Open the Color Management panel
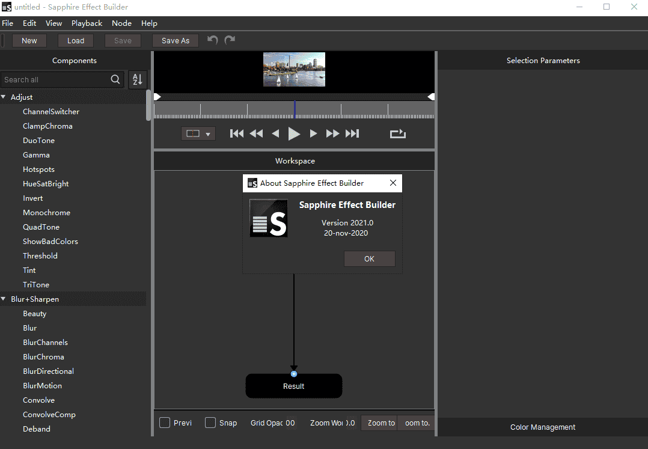The width and height of the screenshot is (648, 449). (x=543, y=427)
